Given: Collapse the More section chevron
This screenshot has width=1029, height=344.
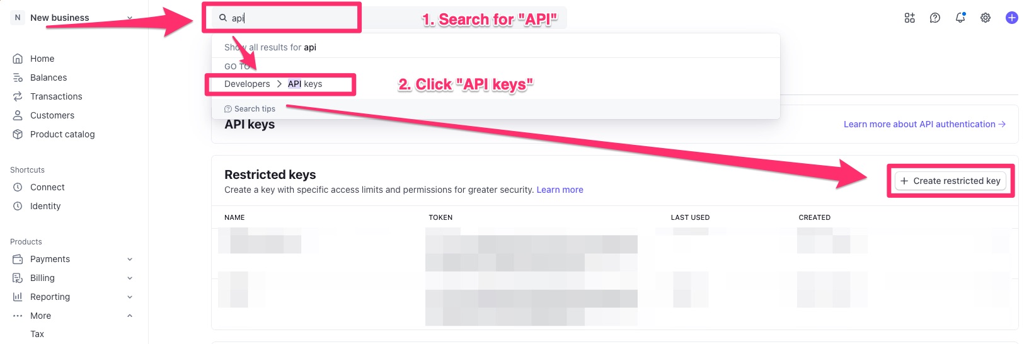Looking at the screenshot, I should tap(130, 316).
